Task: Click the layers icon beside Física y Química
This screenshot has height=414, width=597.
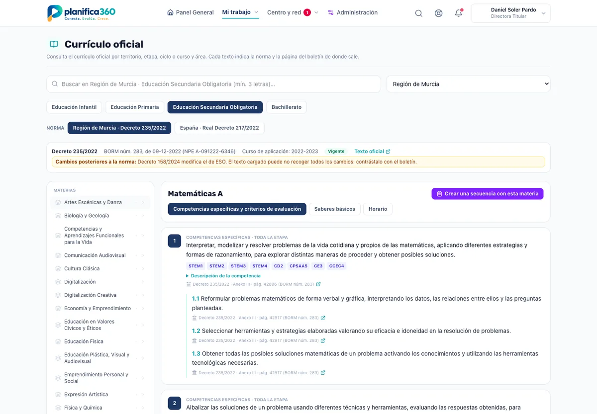Action: coord(58,408)
